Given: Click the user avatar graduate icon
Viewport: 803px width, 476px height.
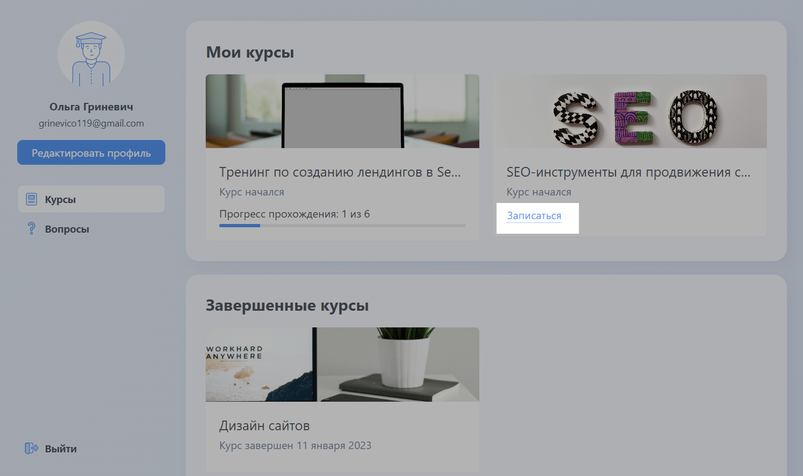Looking at the screenshot, I should point(91,54).
